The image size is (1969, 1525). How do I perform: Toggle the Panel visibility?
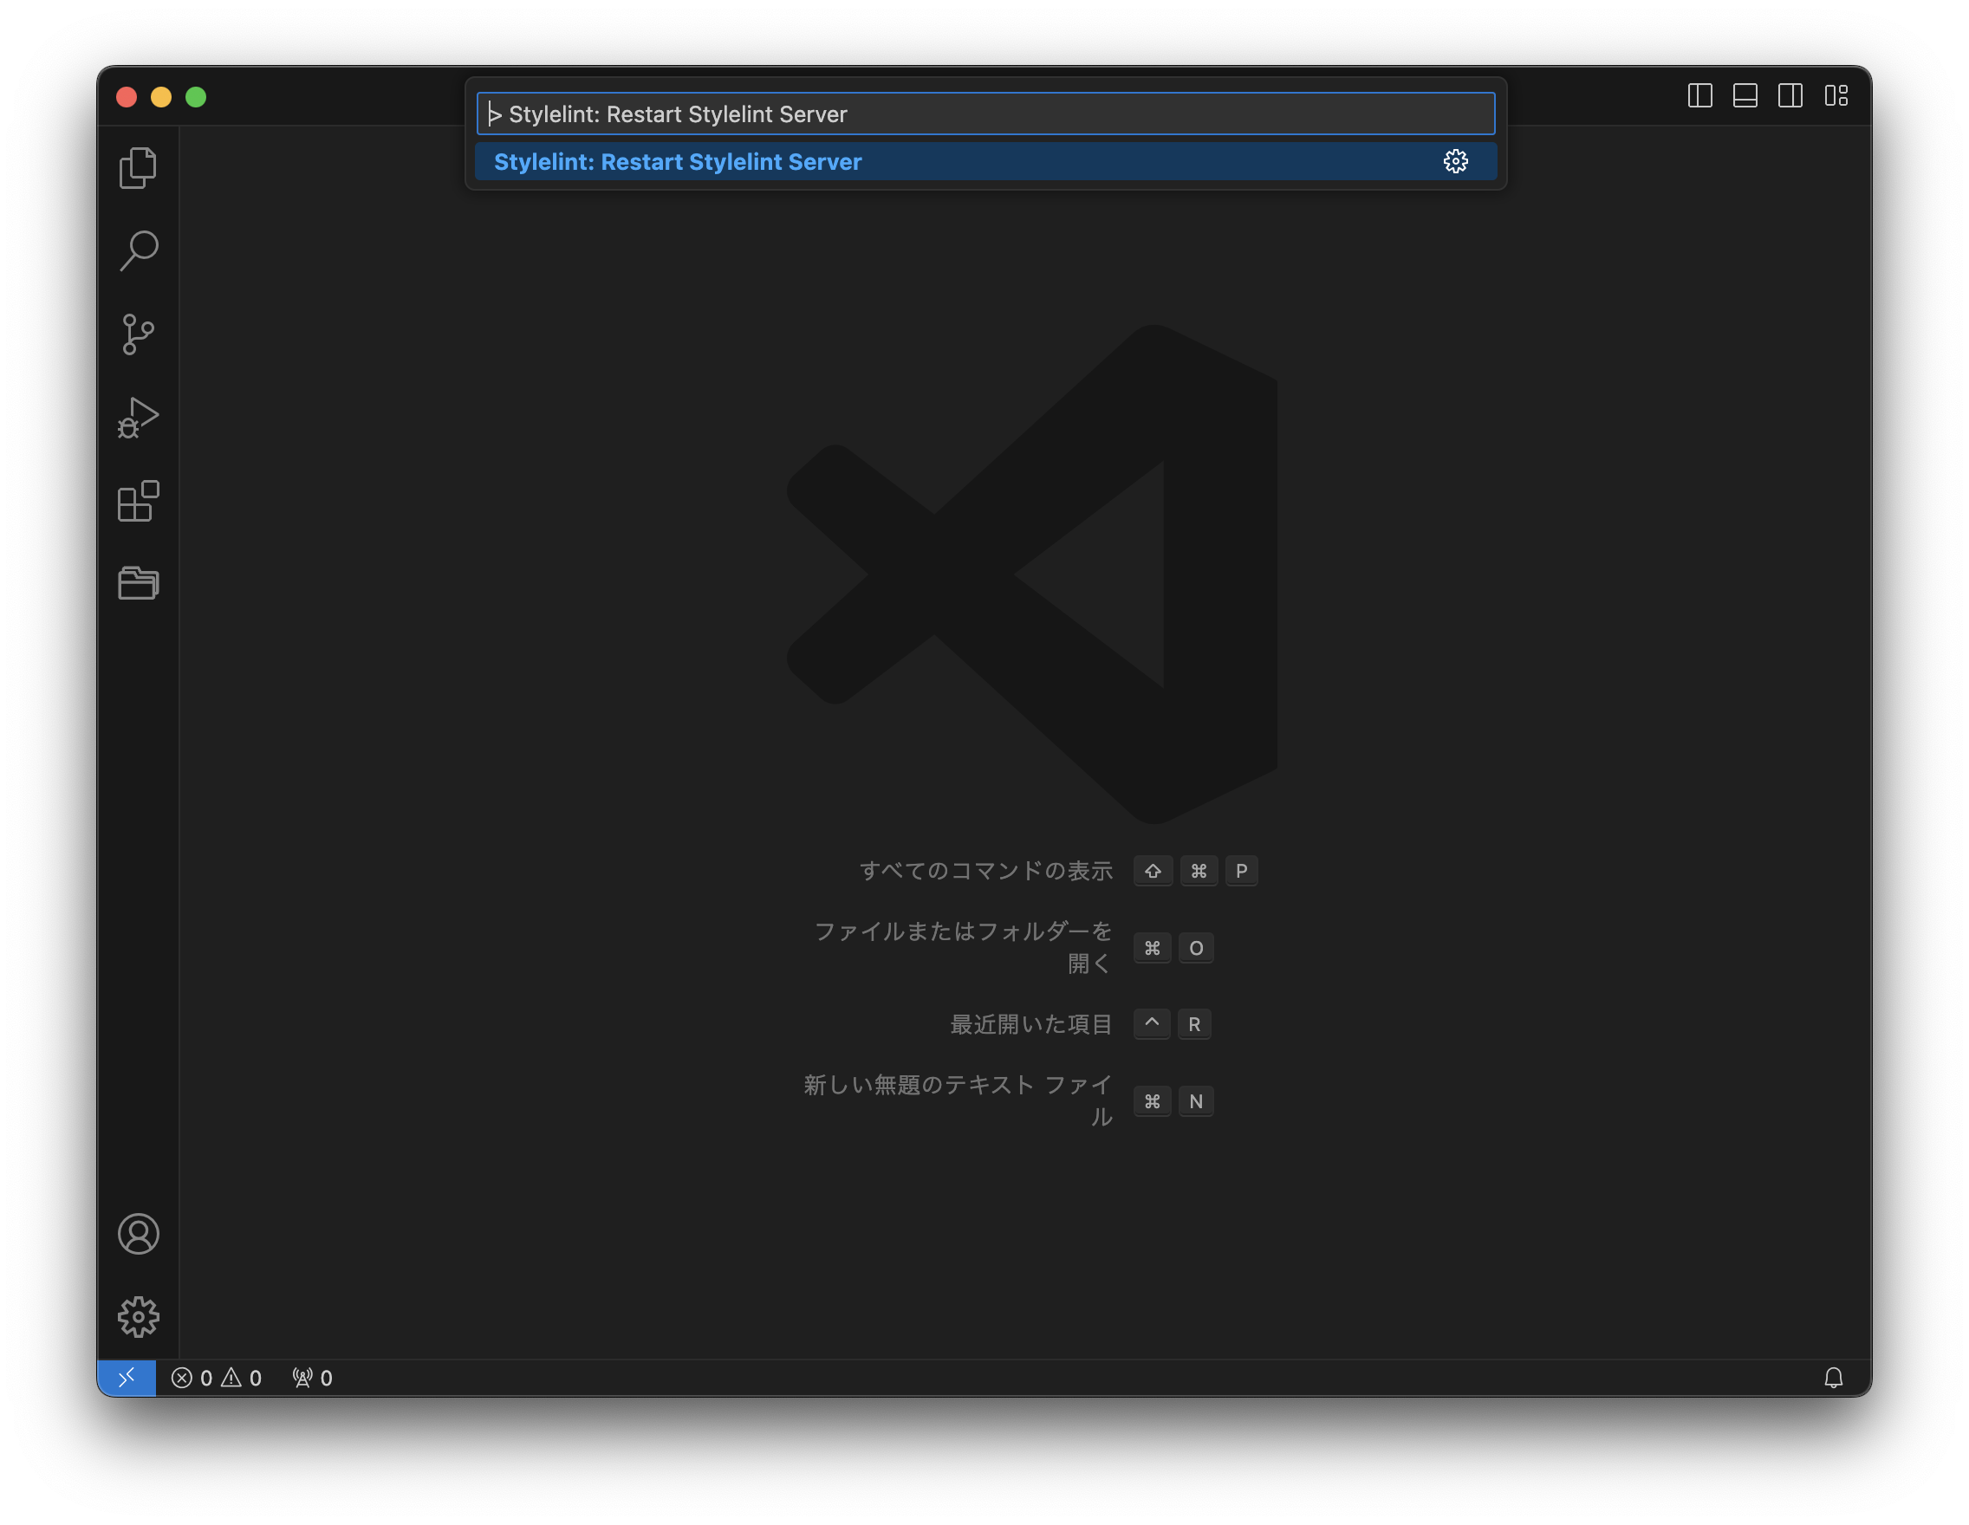pos(1745,96)
